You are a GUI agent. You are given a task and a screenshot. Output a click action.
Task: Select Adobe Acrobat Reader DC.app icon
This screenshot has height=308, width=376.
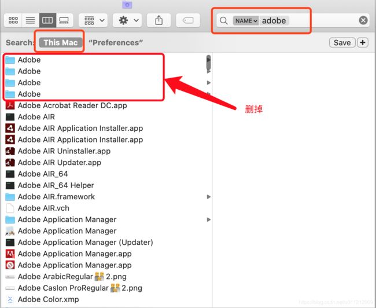(x=10, y=105)
